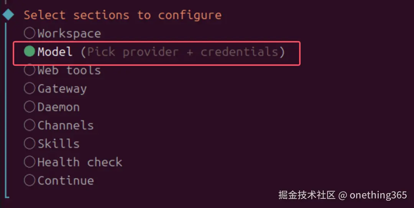Click the Health check option label
Viewport: 414px width, 208px height.
tap(80, 162)
